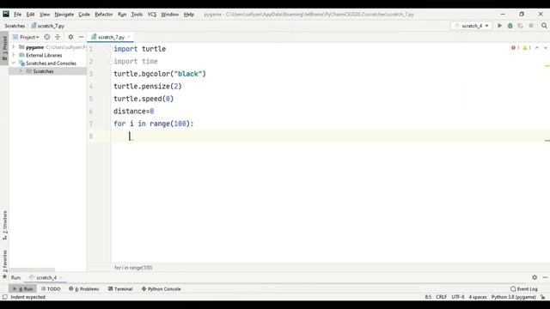Toggle tool window quick access icon in status bar
The width and height of the screenshot is (550, 309).
[x=4, y=297]
